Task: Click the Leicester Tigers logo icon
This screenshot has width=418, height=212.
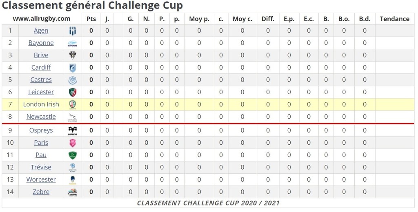Action: 73,92
